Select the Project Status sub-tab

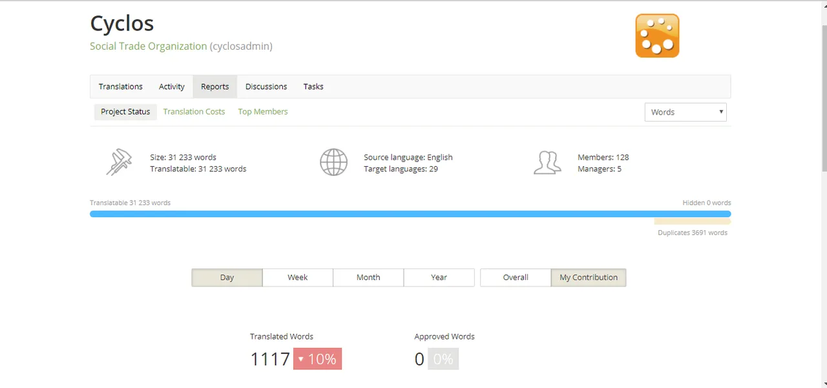pos(125,112)
